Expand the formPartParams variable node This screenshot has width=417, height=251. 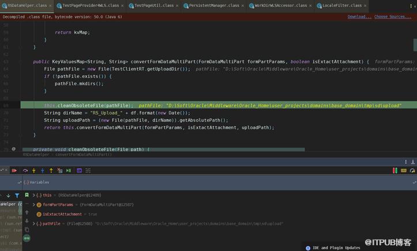click(34, 205)
